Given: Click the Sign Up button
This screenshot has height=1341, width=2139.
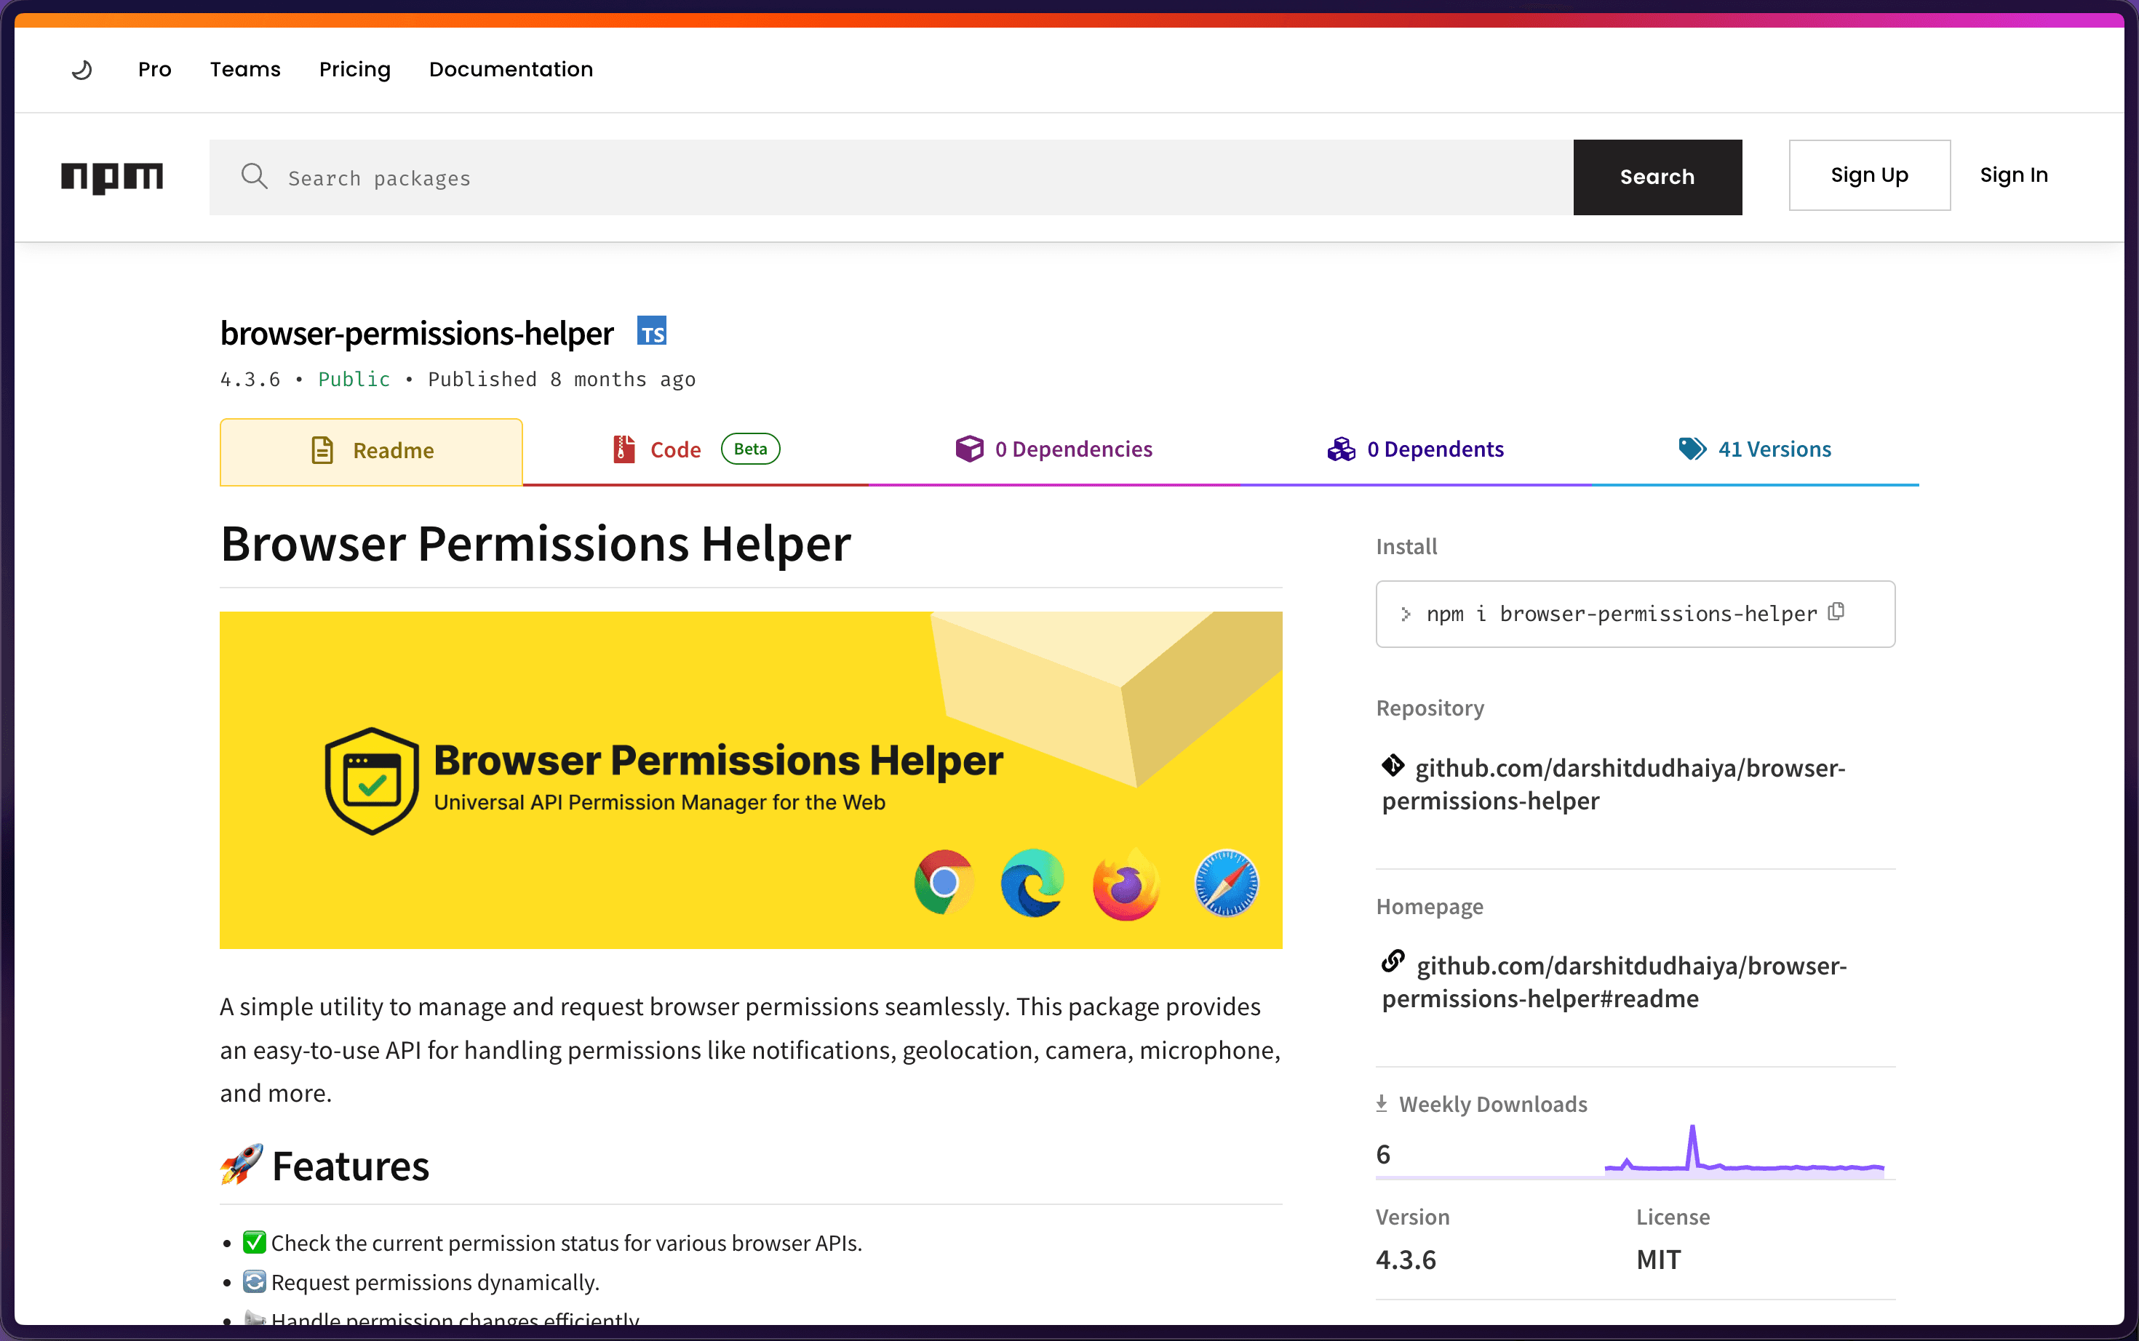Looking at the screenshot, I should click(x=1869, y=175).
